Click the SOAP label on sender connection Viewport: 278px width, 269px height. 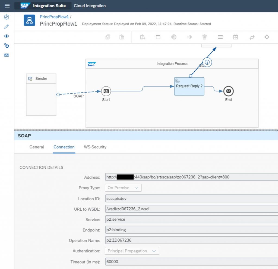click(78, 96)
